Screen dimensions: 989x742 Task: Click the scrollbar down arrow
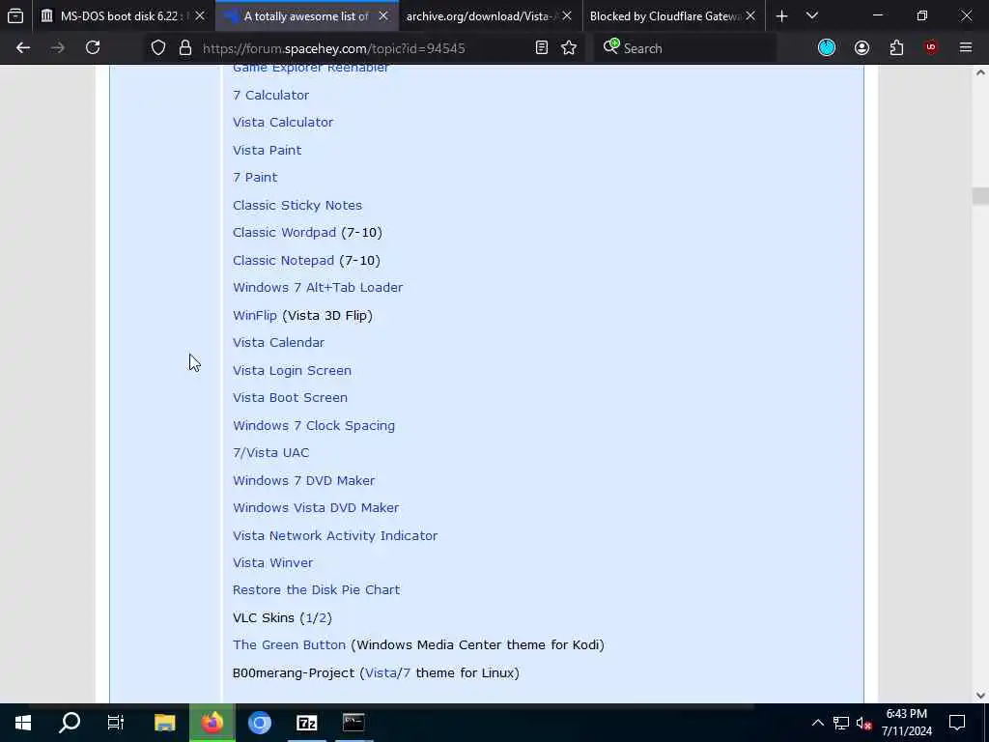pyautogui.click(x=980, y=696)
